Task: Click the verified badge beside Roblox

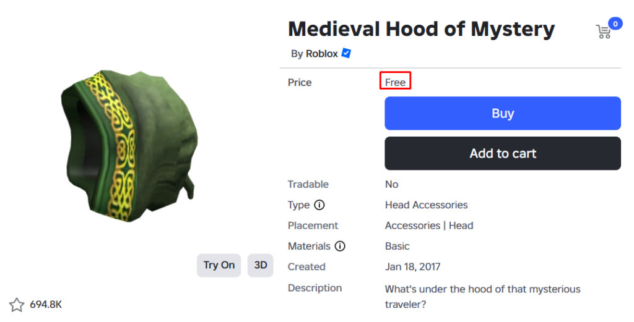Action: pos(346,54)
